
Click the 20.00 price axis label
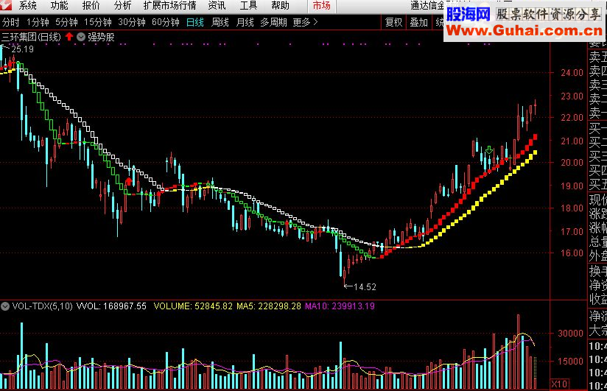tap(572, 163)
